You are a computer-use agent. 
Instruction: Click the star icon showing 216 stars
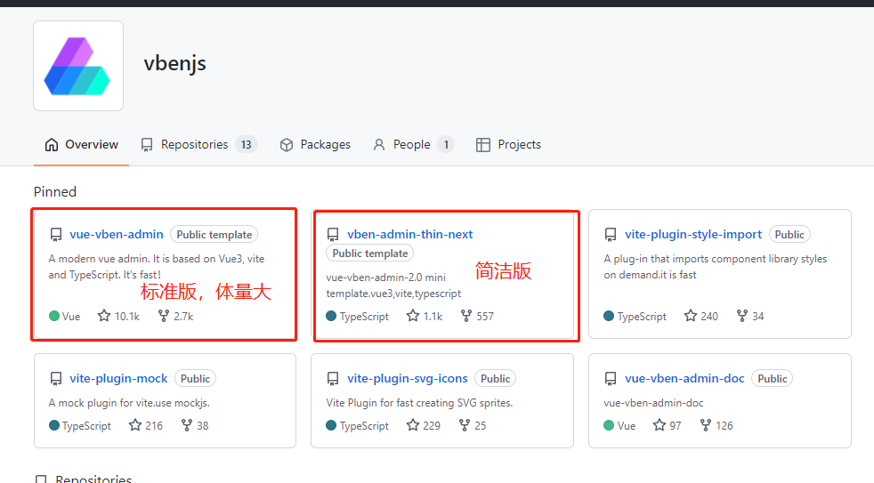point(135,425)
